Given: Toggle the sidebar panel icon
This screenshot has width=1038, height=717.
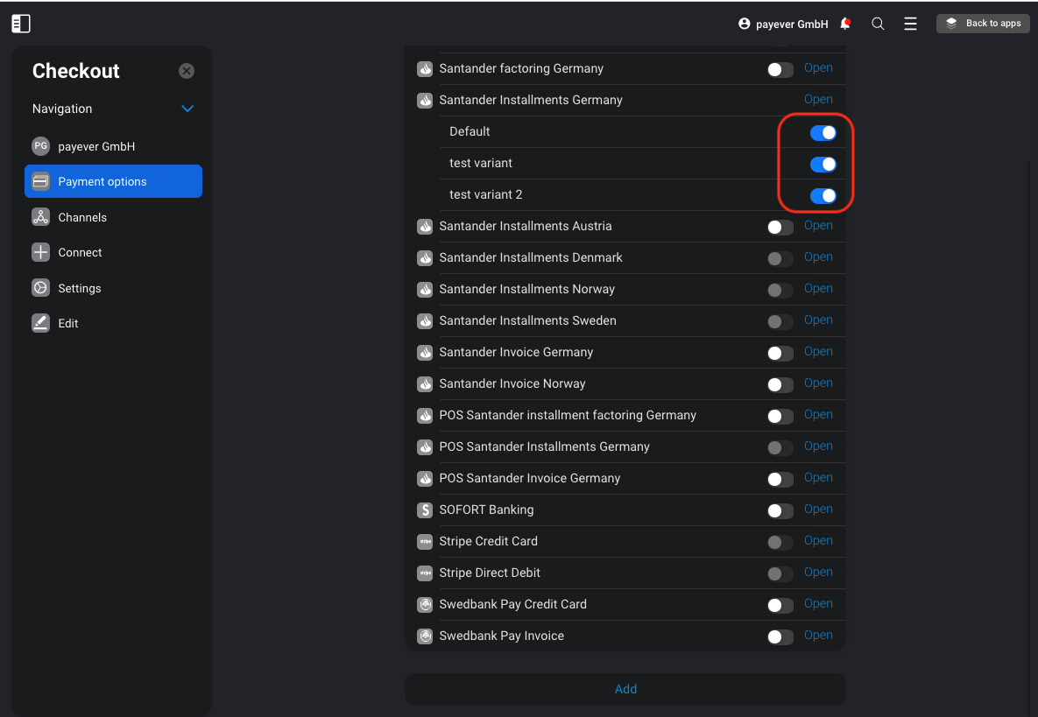Looking at the screenshot, I should (x=21, y=24).
